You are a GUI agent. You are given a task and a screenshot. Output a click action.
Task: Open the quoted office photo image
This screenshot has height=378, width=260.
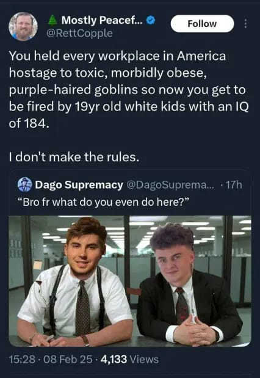(130, 281)
